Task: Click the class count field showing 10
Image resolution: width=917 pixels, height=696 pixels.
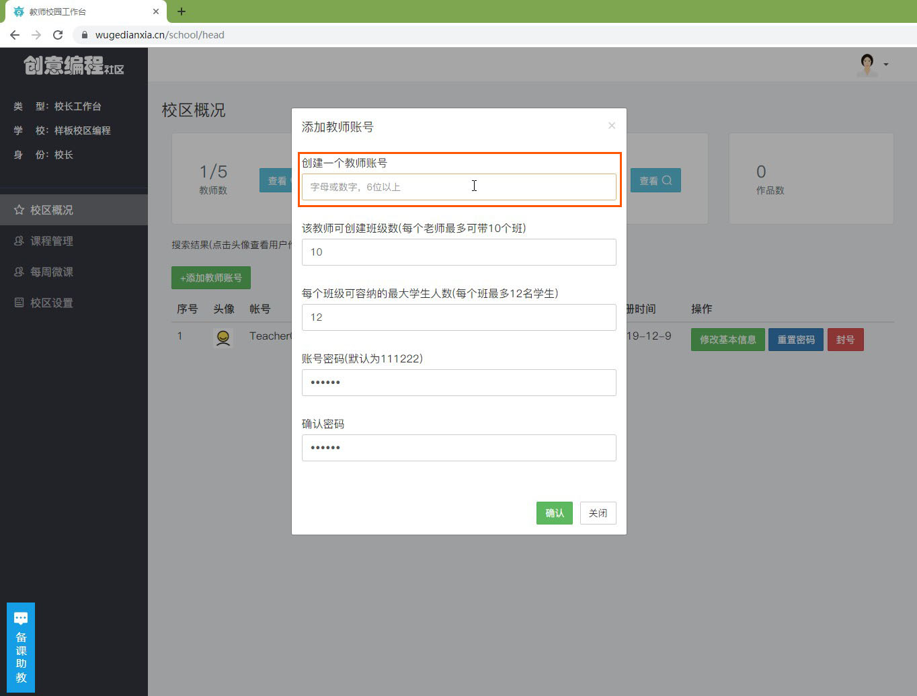Action: (459, 252)
